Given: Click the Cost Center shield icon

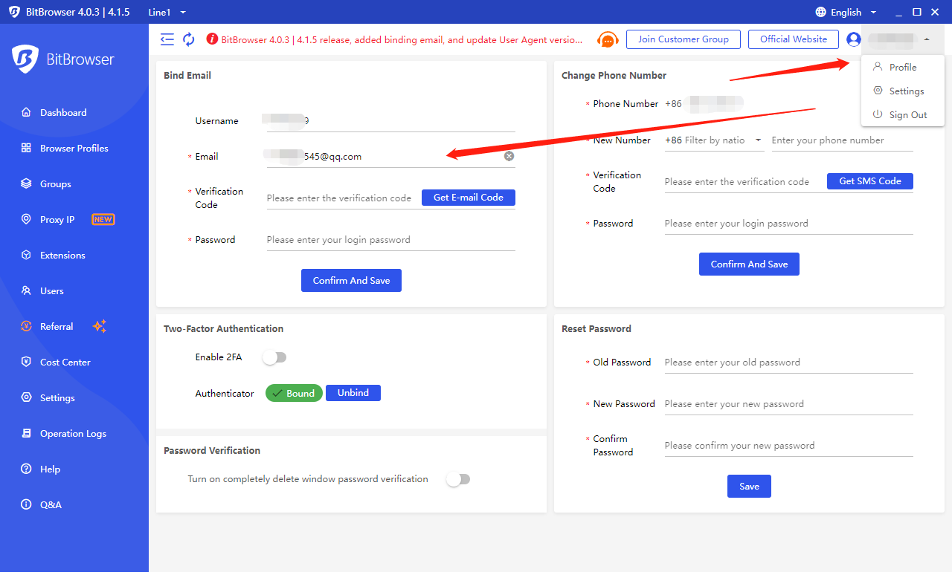Looking at the screenshot, I should click(x=26, y=363).
